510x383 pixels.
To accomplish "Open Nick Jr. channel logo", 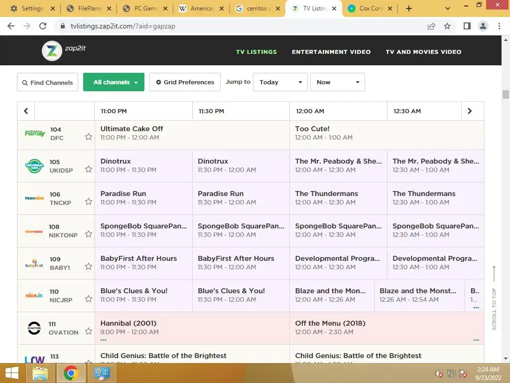I will pos(34,295).
